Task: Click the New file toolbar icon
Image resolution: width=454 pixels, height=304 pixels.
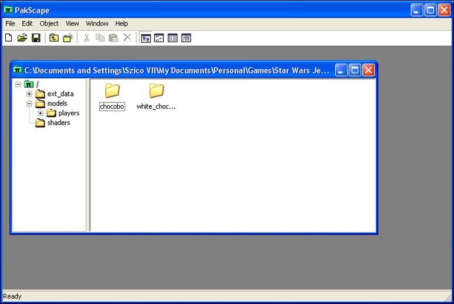Action: pyautogui.click(x=8, y=38)
